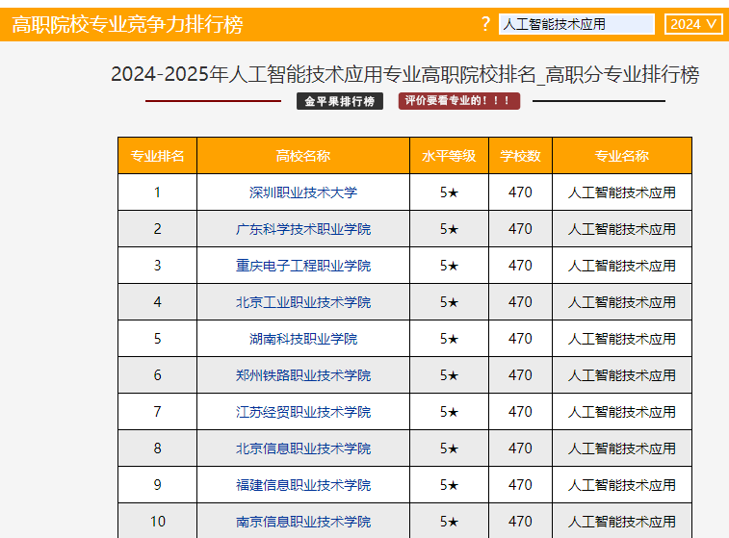
Task: Open the 2024 year dropdown
Action: (x=693, y=24)
